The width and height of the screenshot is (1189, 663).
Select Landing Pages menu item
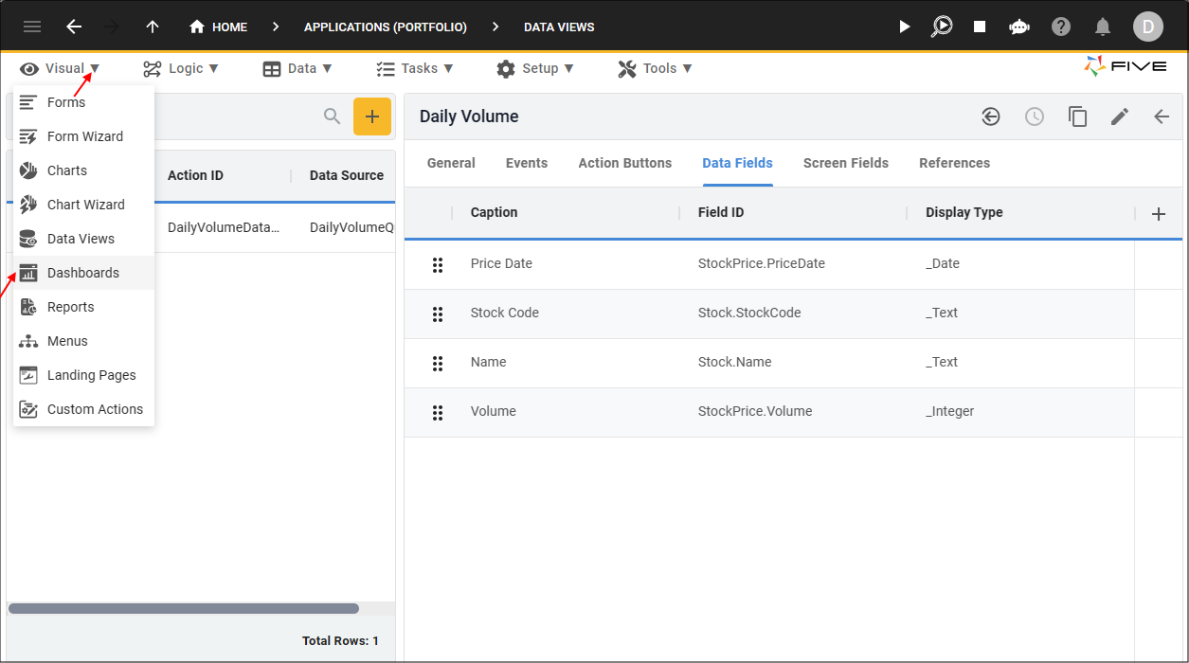[83, 375]
